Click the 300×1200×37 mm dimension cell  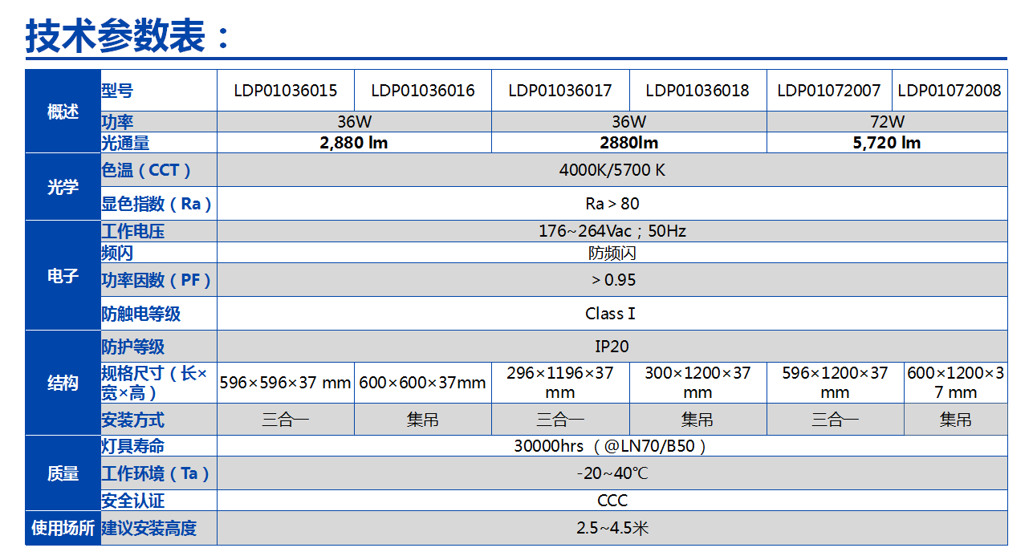click(697, 383)
